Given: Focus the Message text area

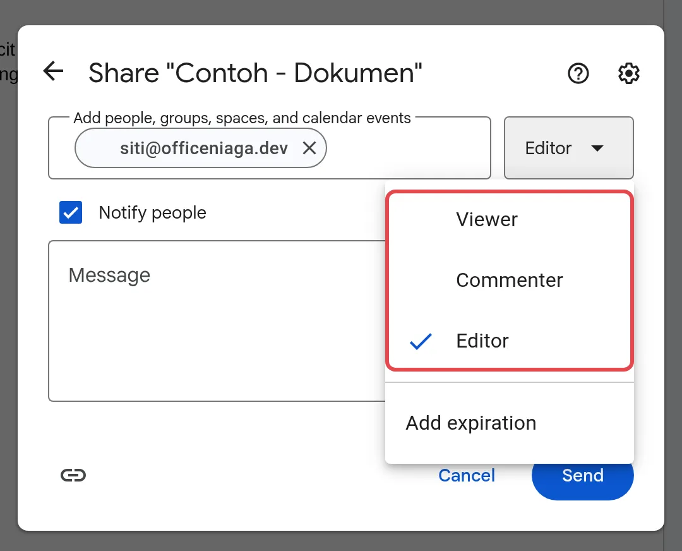Looking at the screenshot, I should point(217,321).
